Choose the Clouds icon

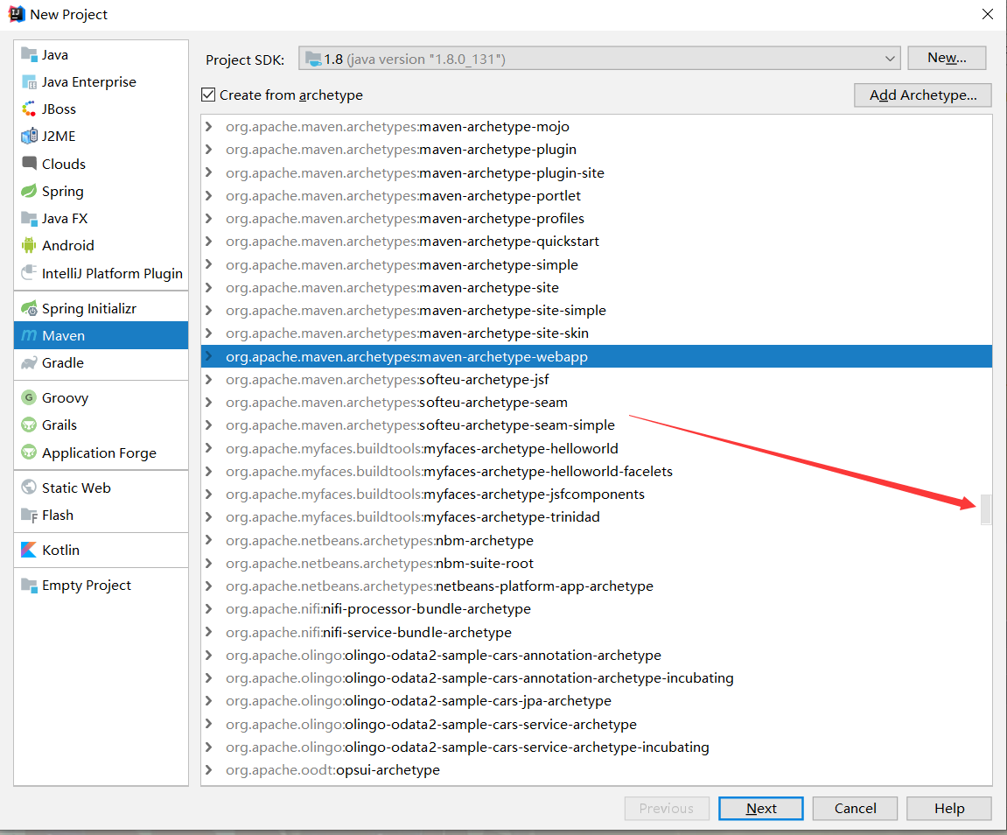29,163
